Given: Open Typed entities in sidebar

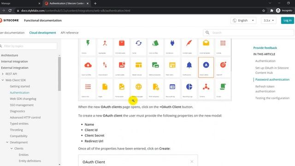Looking at the screenshot, I should [19, 124].
